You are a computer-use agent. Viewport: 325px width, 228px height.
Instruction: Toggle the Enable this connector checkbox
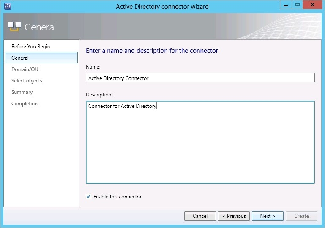[x=88, y=196]
